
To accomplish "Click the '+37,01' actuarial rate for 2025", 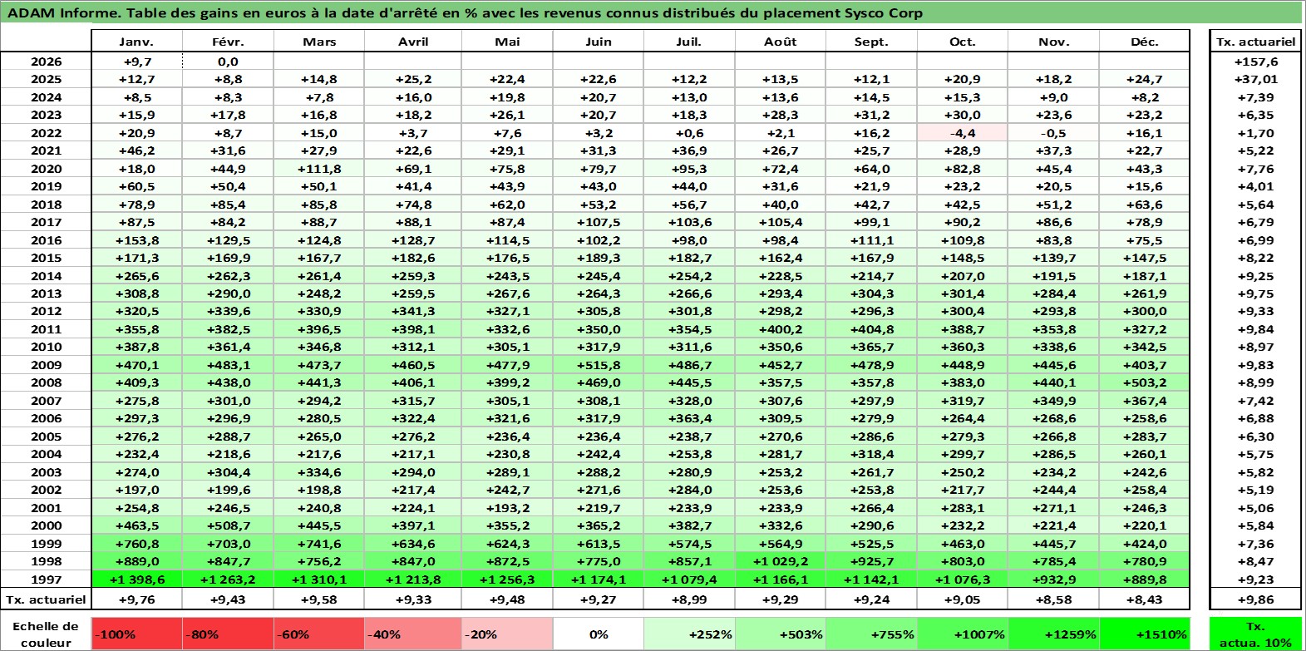I will pos(1255,79).
